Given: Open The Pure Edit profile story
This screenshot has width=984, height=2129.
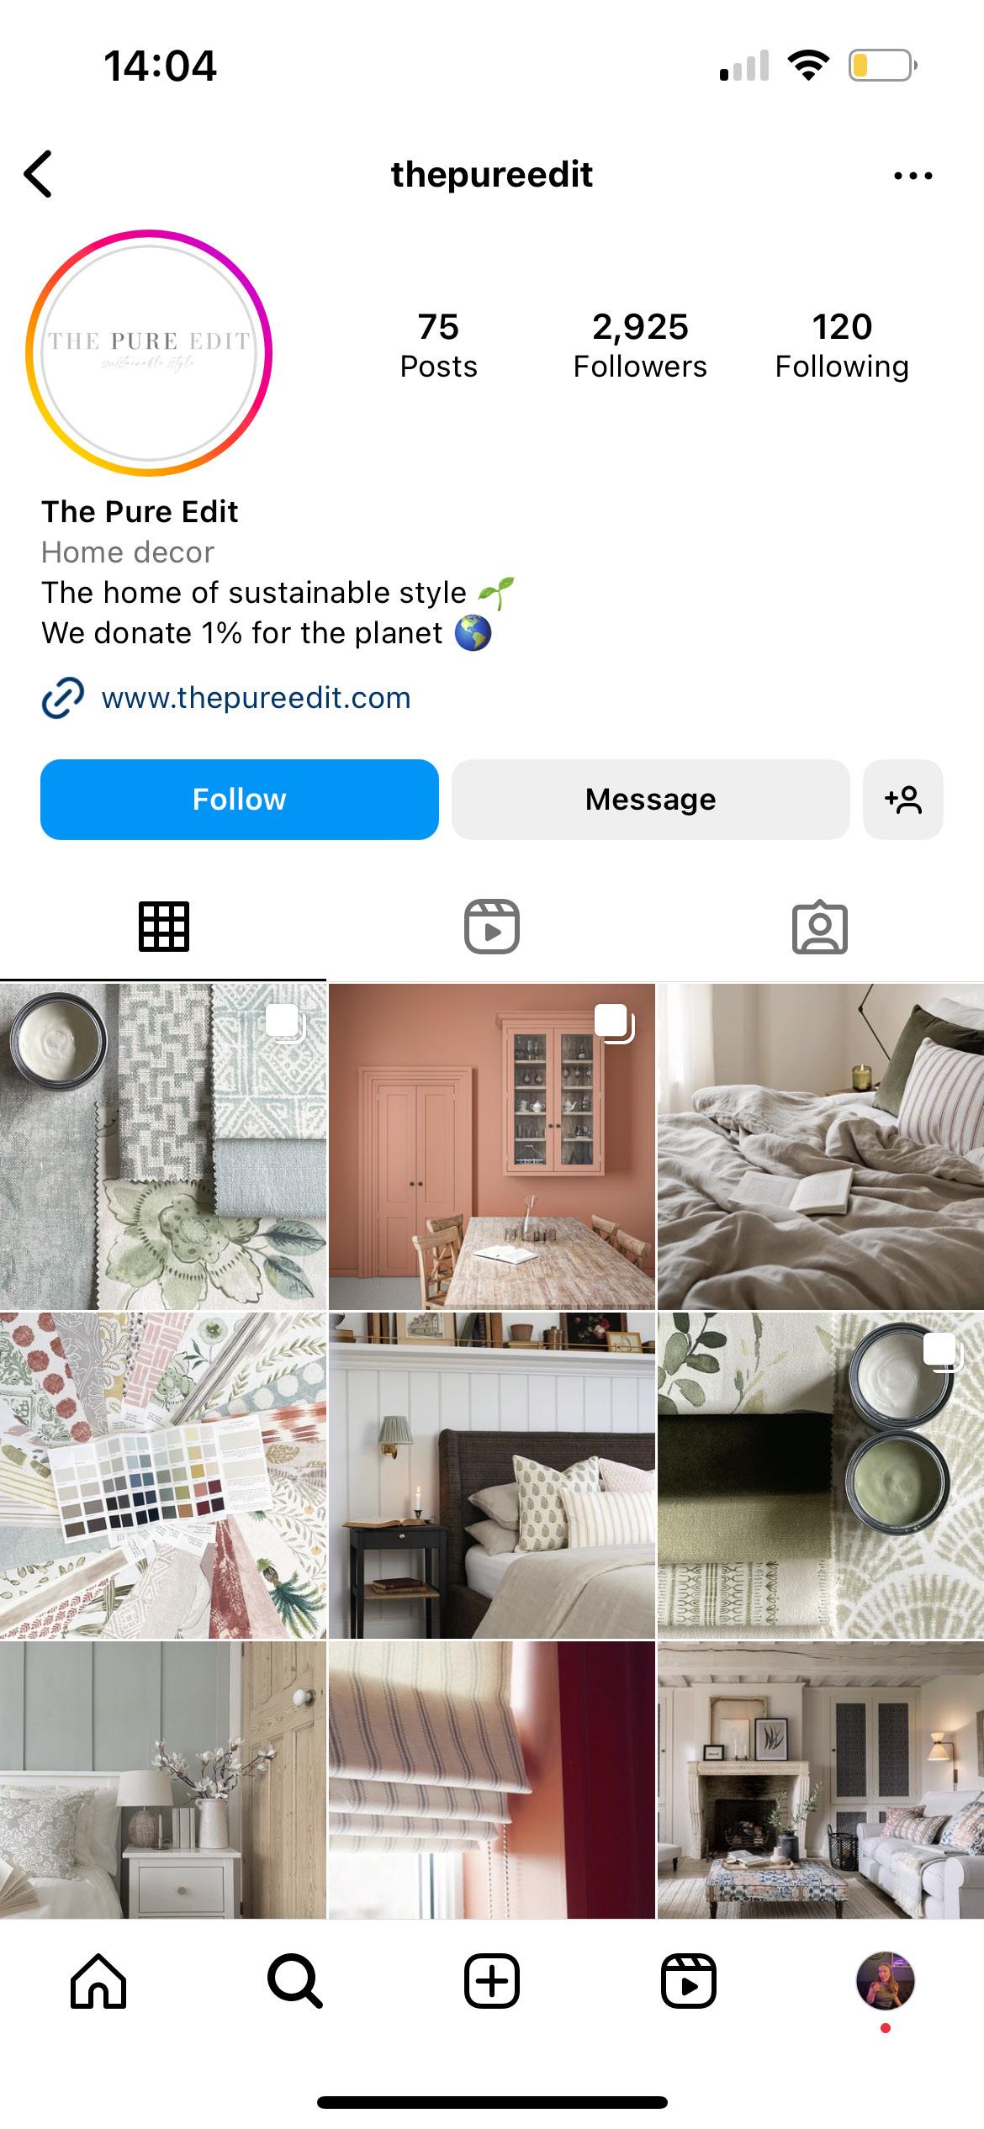Looking at the screenshot, I should (x=149, y=352).
